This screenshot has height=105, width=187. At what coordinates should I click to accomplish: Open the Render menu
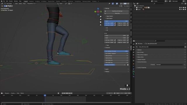(x=11, y=1)
